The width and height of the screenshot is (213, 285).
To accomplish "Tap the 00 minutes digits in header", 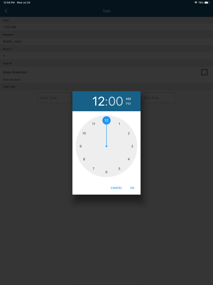I will pyautogui.click(x=116, y=101).
